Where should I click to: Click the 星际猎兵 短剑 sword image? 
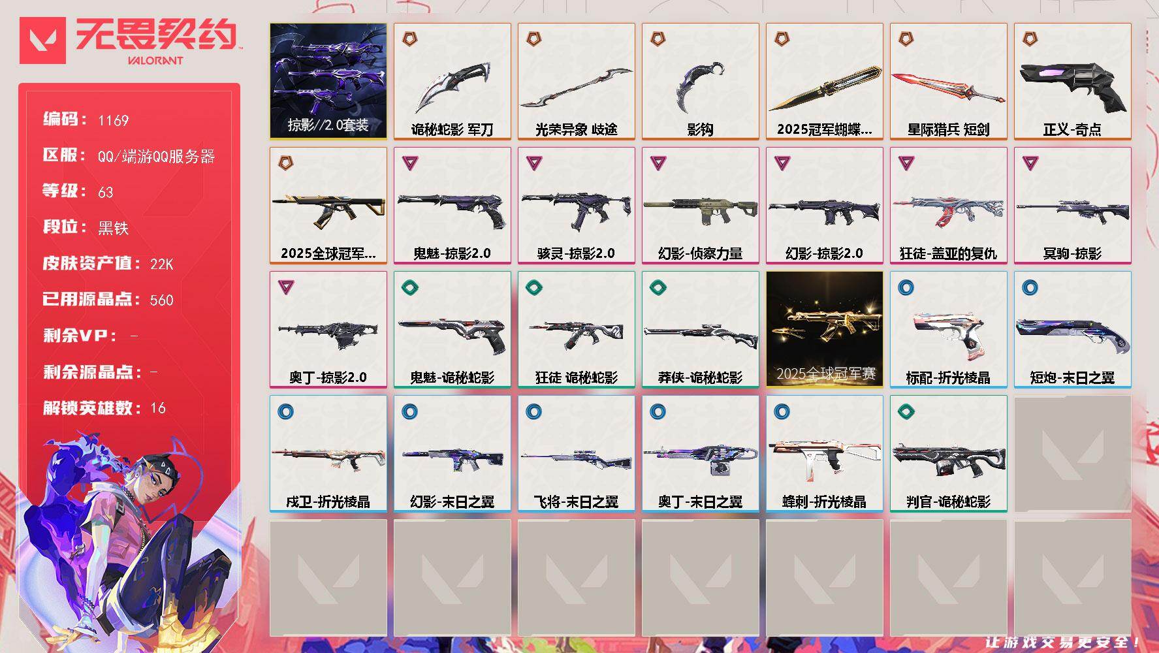click(x=949, y=87)
